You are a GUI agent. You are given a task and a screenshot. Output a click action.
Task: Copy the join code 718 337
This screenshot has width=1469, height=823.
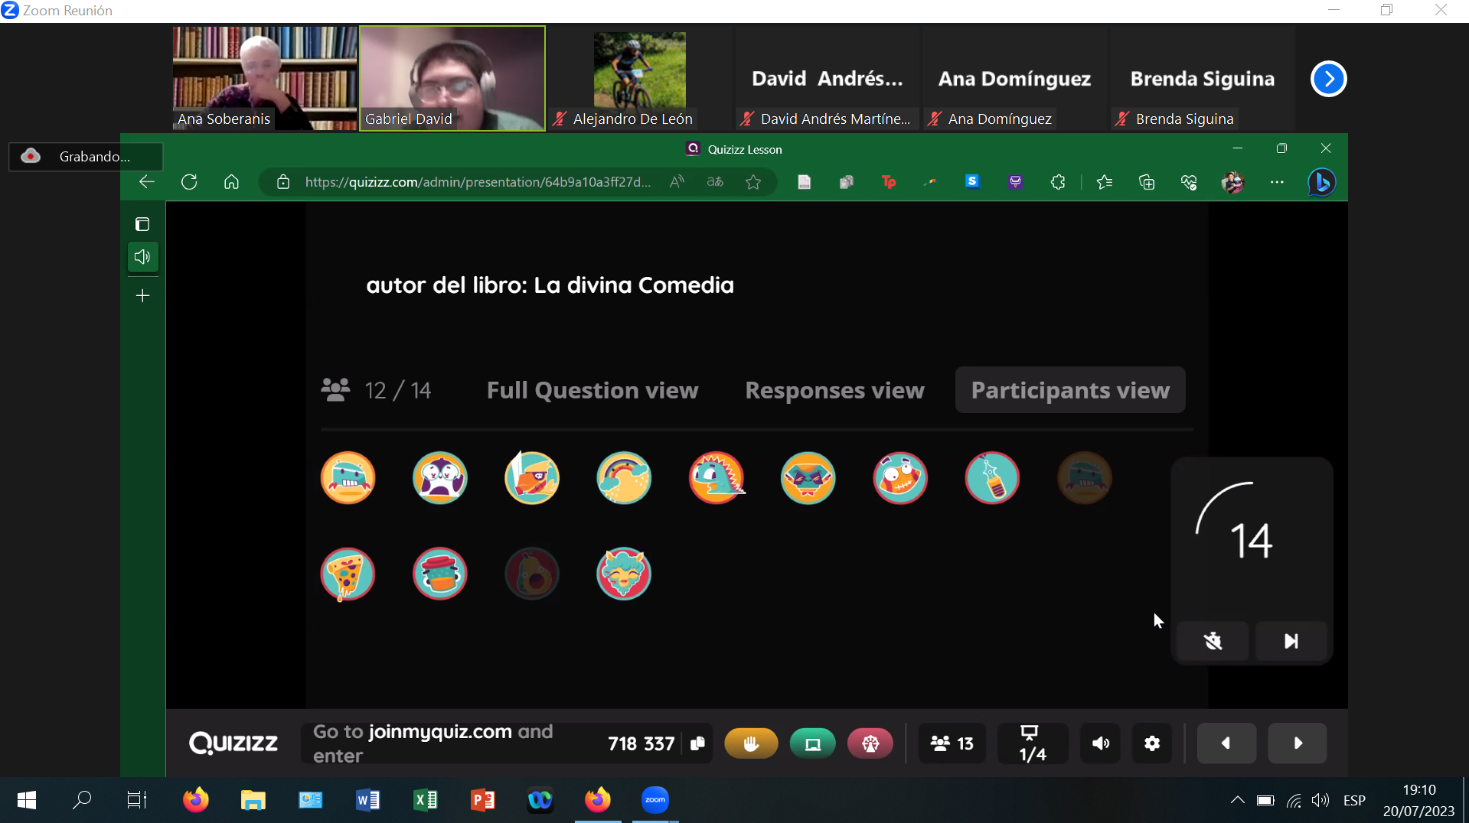click(697, 743)
